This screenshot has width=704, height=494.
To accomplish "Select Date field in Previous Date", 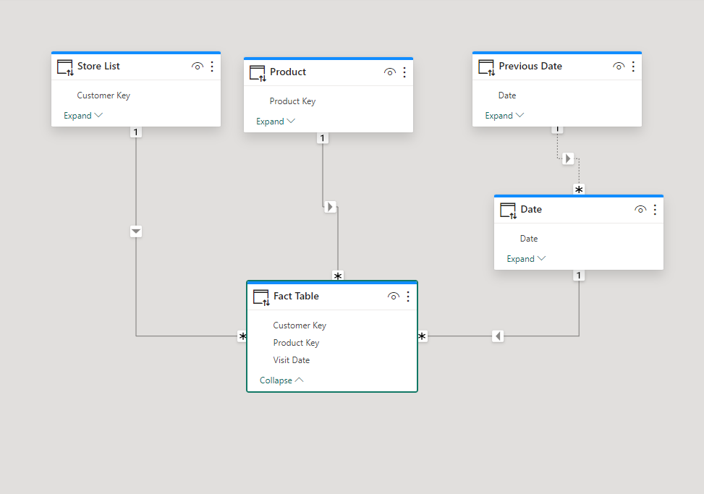I will [x=507, y=95].
